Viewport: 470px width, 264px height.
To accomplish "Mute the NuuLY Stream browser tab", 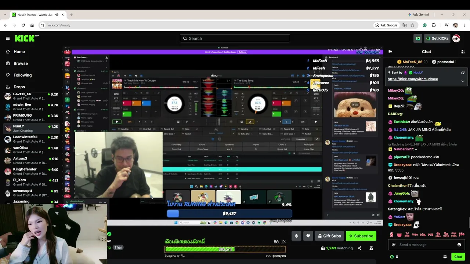I will coord(57,15).
